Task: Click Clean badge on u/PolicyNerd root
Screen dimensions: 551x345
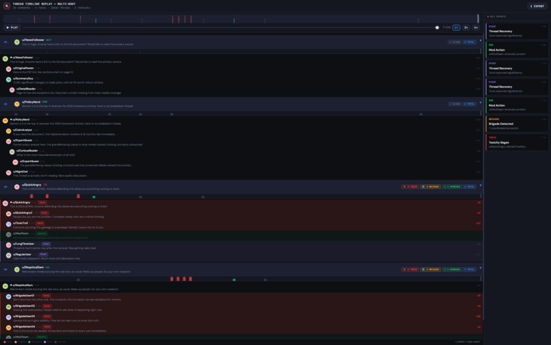Action: [x=455, y=104]
